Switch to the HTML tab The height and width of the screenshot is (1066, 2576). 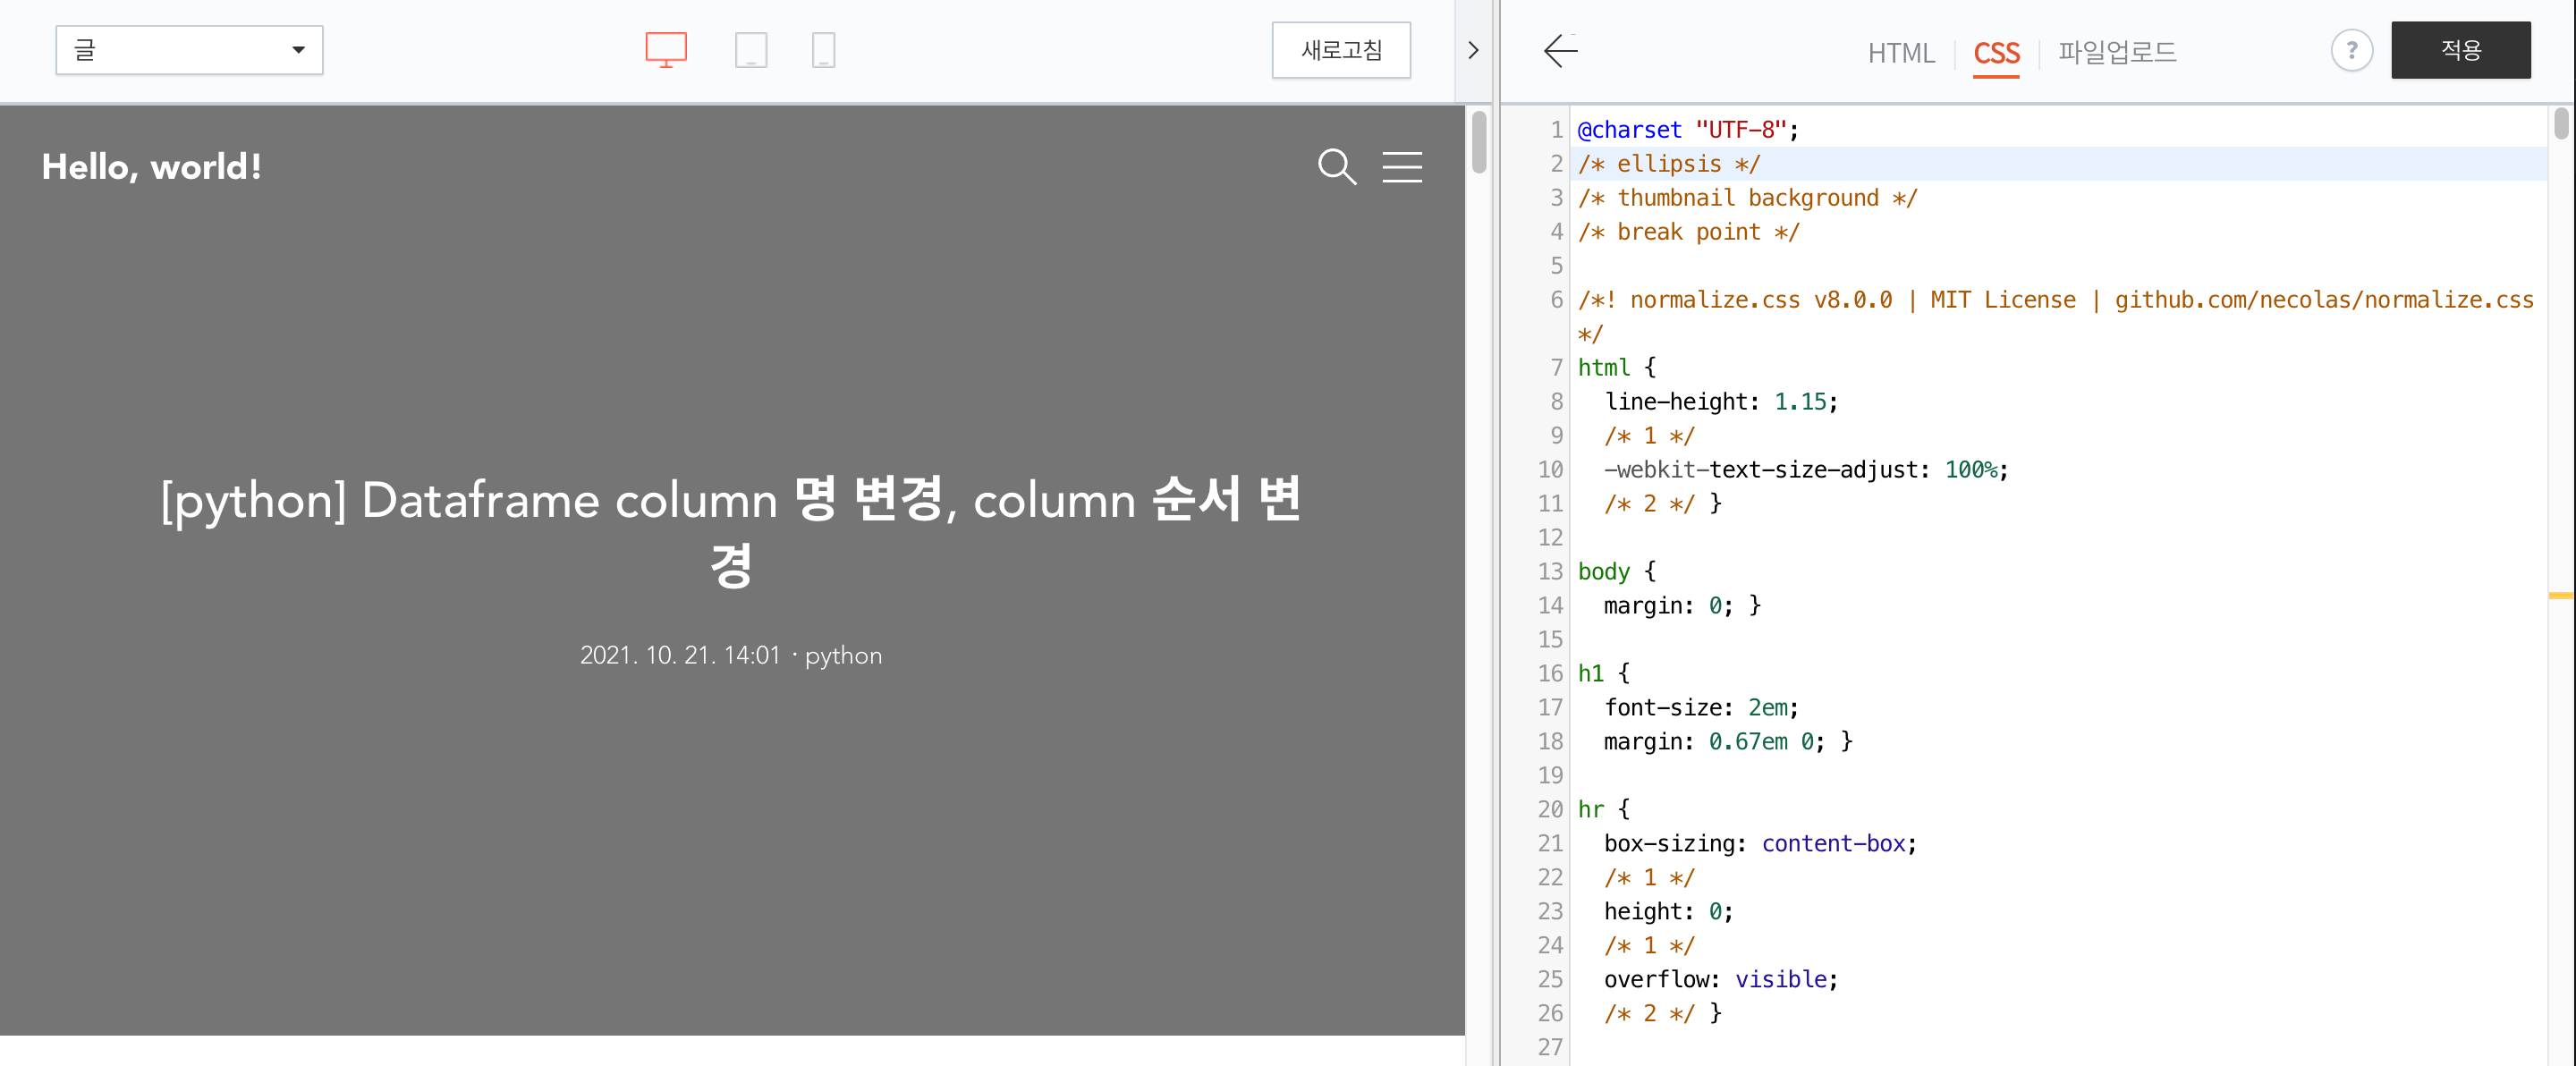[x=1901, y=53]
